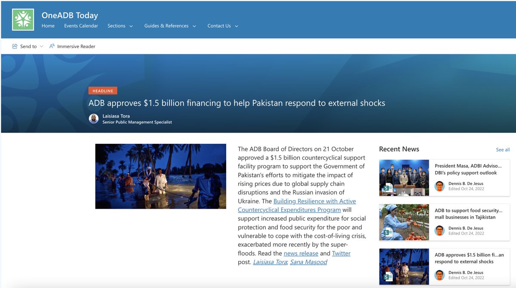Expand the Sections menu chevron
This screenshot has width=516, height=288.
pyautogui.click(x=131, y=26)
